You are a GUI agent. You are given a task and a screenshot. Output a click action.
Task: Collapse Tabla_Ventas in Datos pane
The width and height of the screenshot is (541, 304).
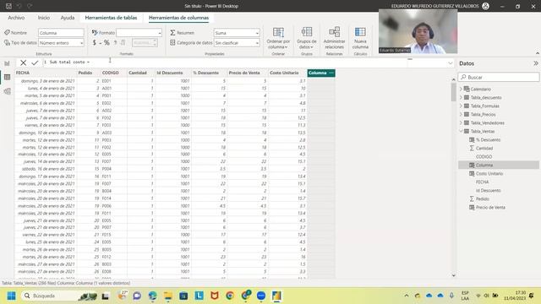(x=461, y=132)
